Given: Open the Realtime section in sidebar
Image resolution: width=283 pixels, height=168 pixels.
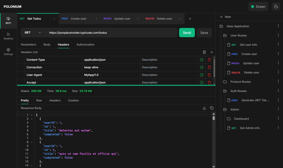Looking at the screenshot, I should (8, 36).
